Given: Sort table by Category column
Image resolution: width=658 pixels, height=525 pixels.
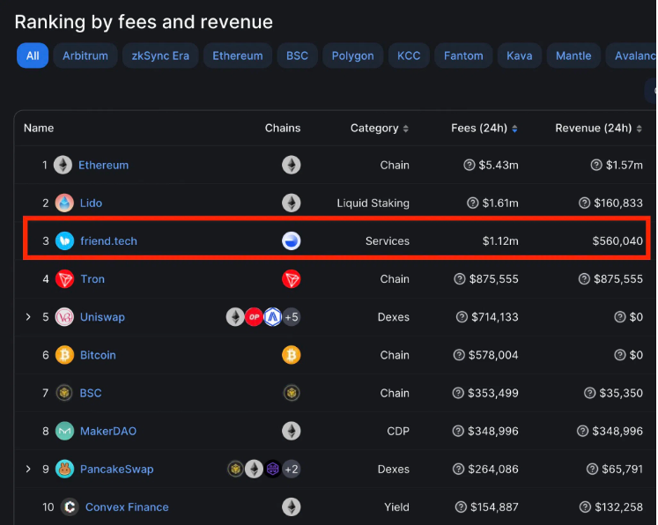Looking at the screenshot, I should pyautogui.click(x=379, y=129).
